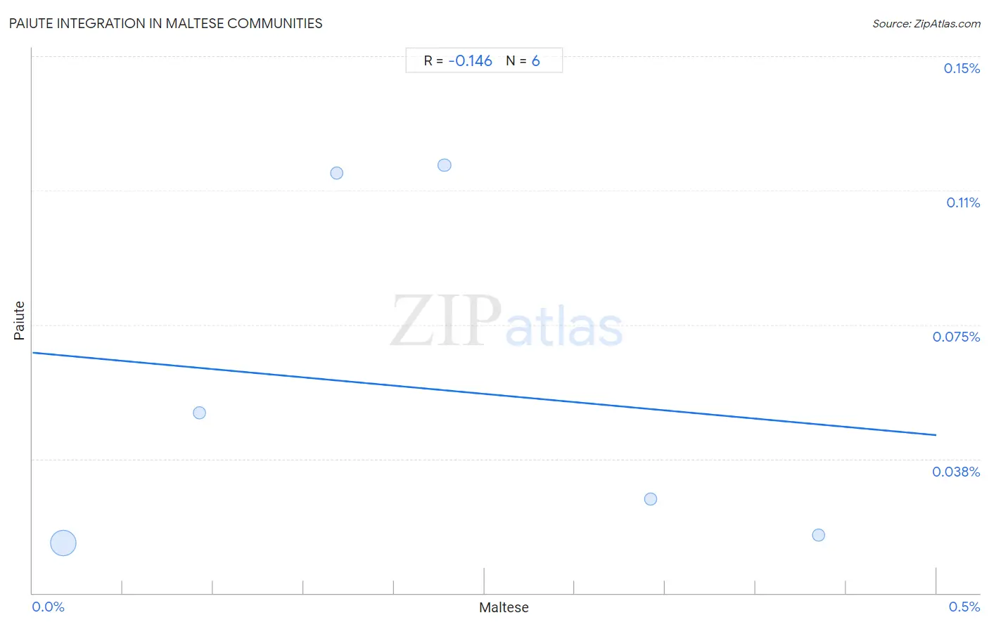Click the R = -0.146 statistic box
The image size is (989, 627).
(484, 60)
